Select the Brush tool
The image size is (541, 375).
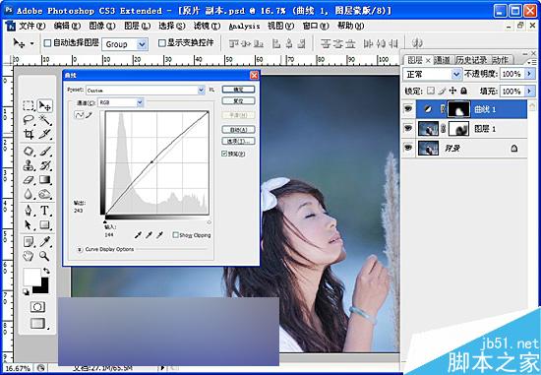tap(45, 152)
